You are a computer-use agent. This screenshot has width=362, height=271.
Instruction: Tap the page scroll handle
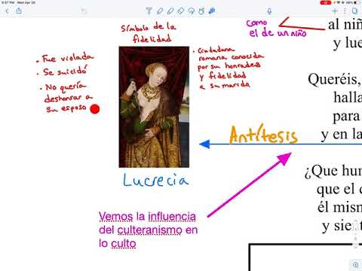click(x=355, y=233)
